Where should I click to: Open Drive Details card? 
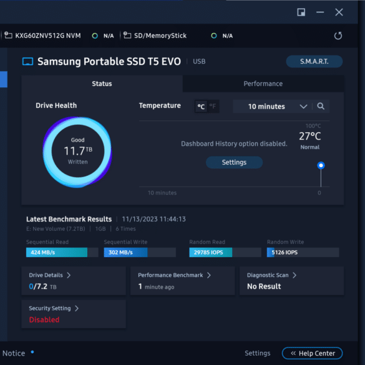74,281
